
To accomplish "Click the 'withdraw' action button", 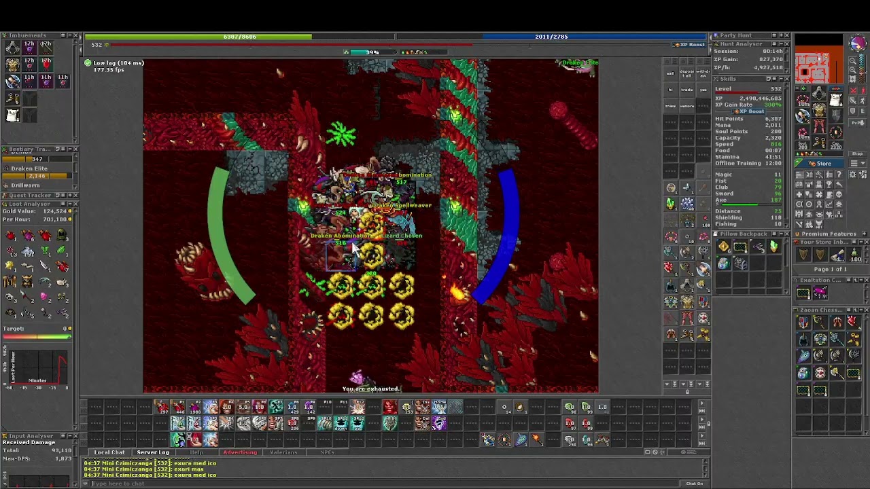I will click(703, 73).
